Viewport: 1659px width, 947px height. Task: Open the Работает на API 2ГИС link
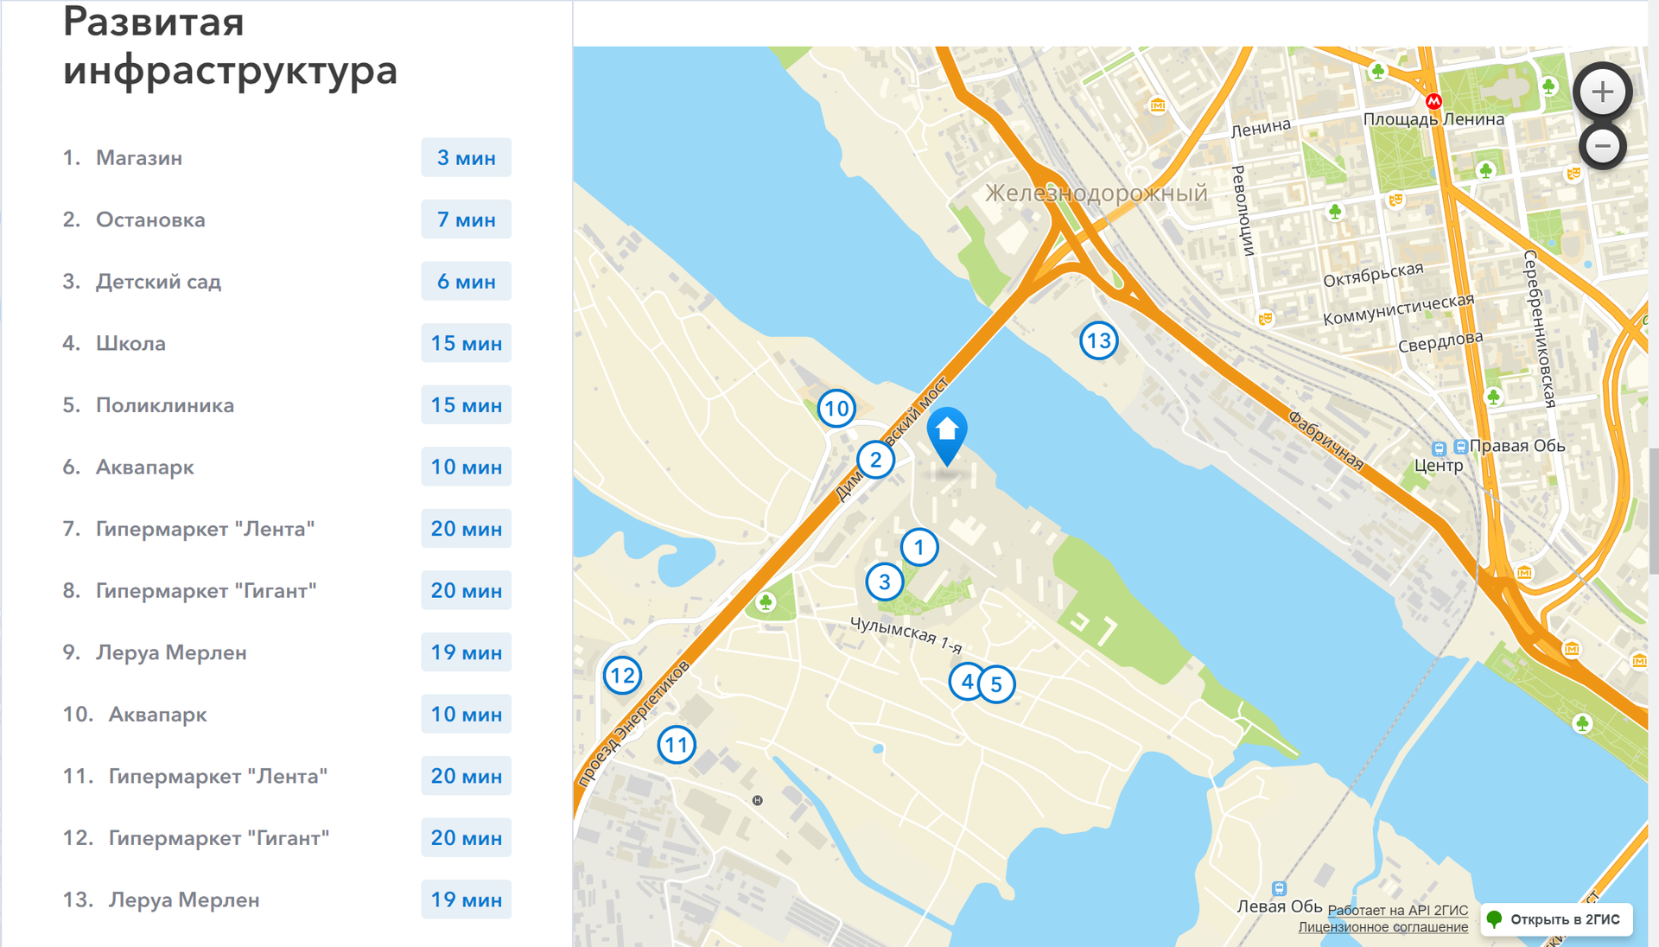(1397, 910)
